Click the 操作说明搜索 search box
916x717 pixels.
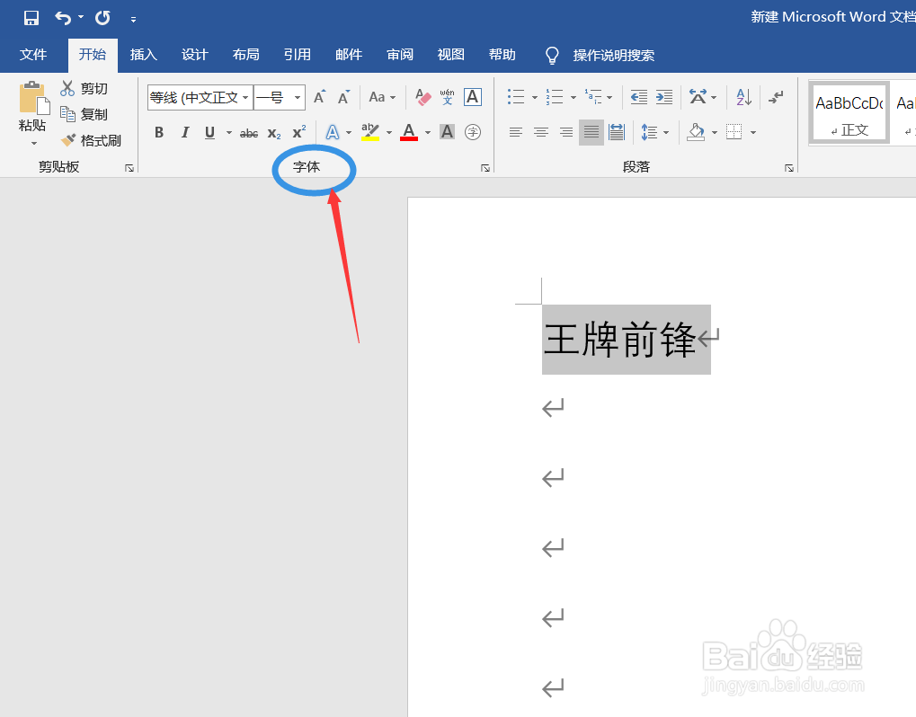(x=613, y=56)
